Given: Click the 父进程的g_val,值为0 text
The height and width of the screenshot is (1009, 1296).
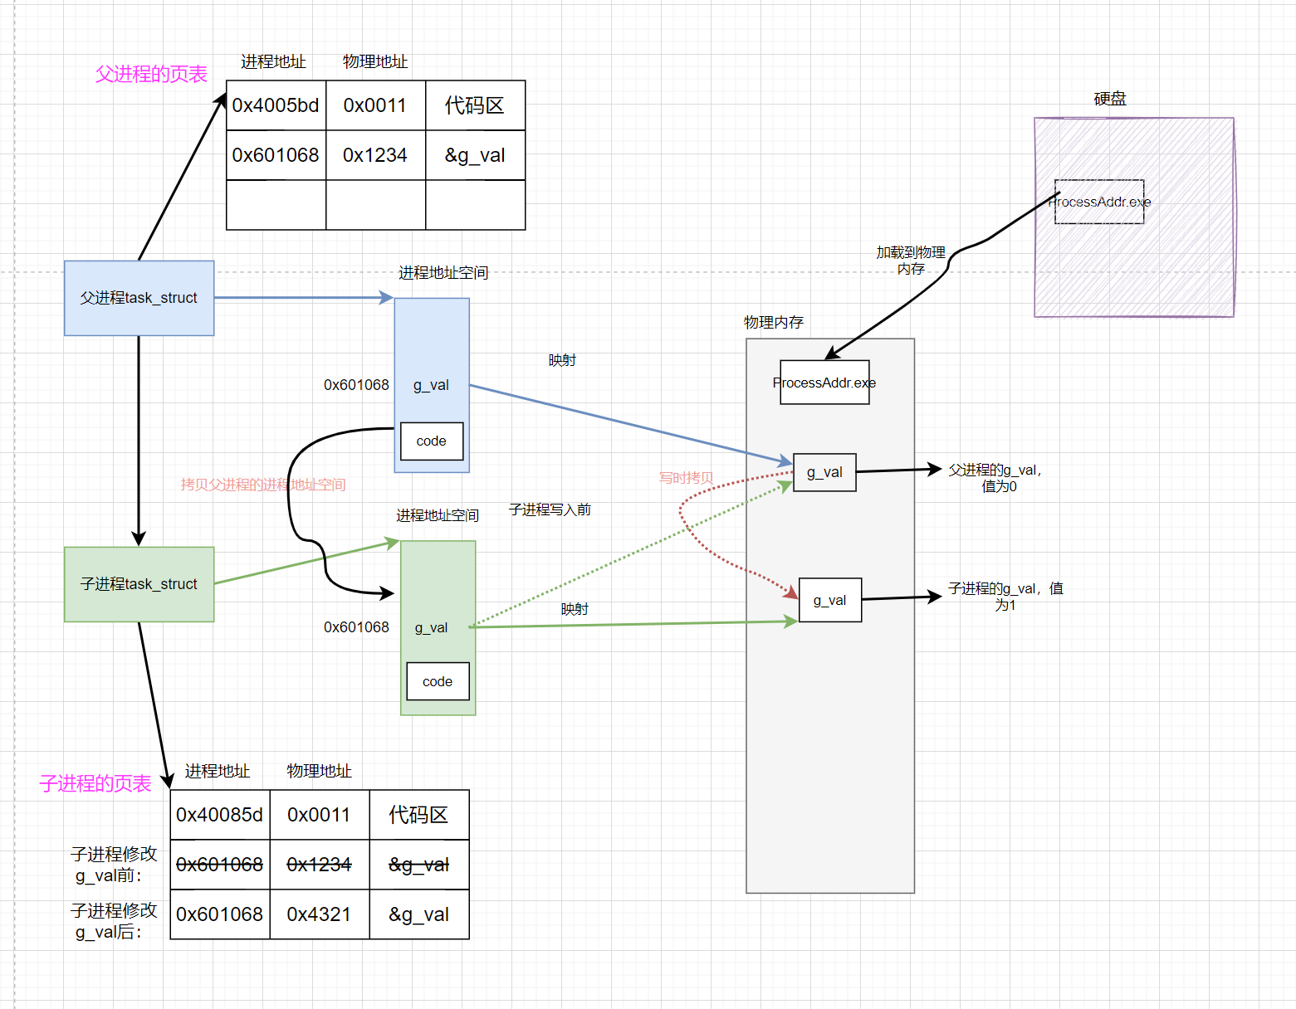Looking at the screenshot, I should click(x=995, y=478).
